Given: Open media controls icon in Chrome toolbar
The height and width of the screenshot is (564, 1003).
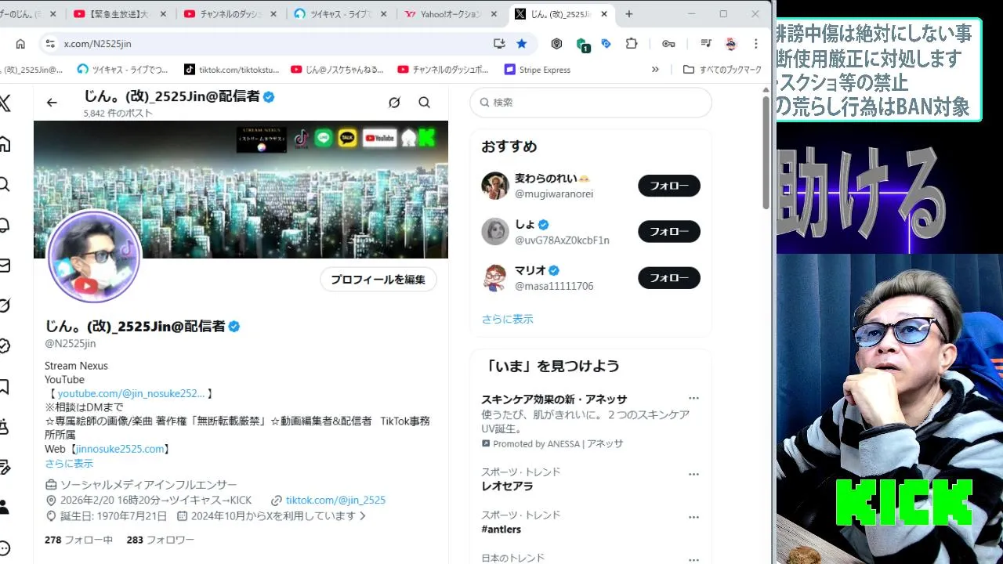Looking at the screenshot, I should tap(706, 44).
